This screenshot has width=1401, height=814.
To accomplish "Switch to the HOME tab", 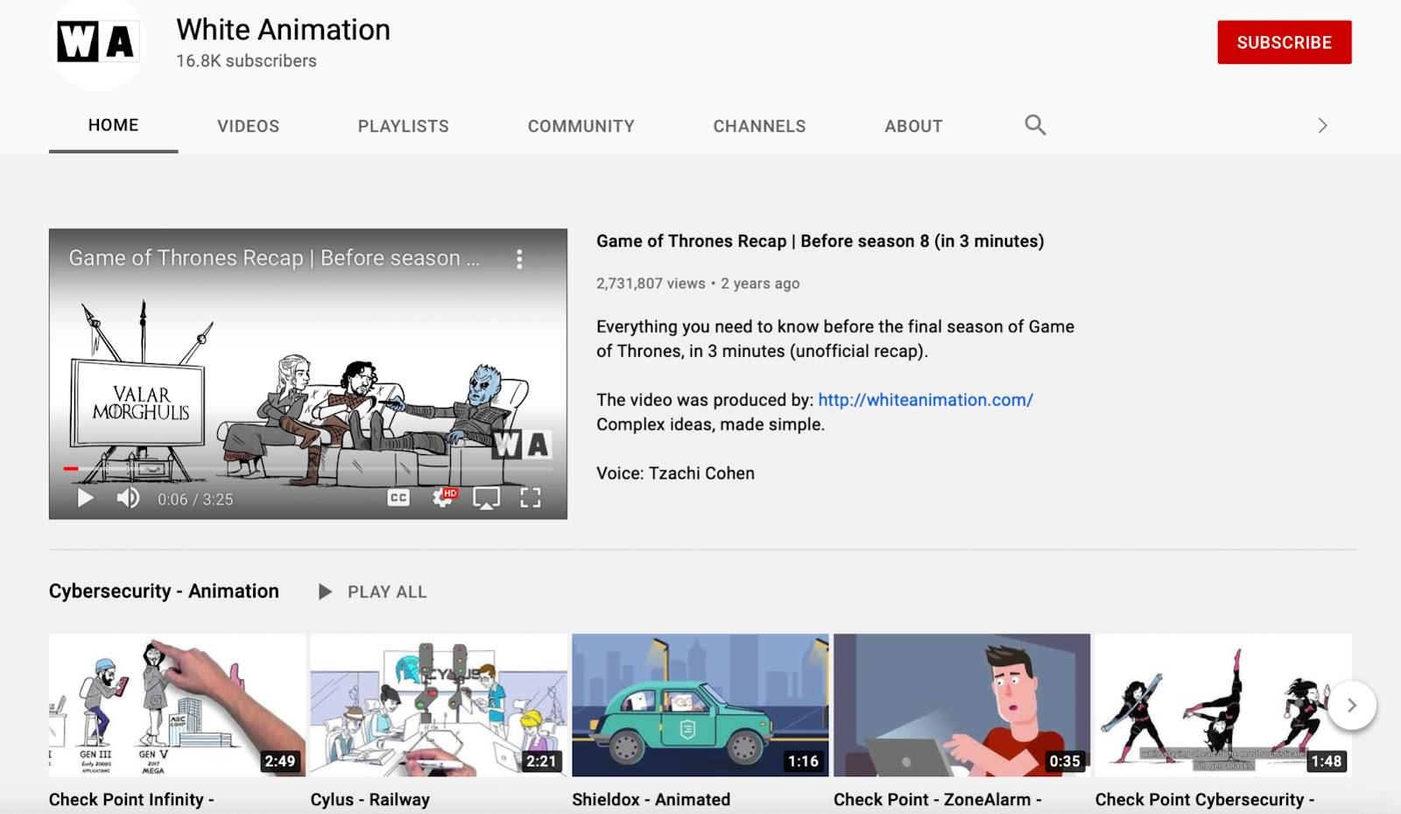I will [113, 125].
